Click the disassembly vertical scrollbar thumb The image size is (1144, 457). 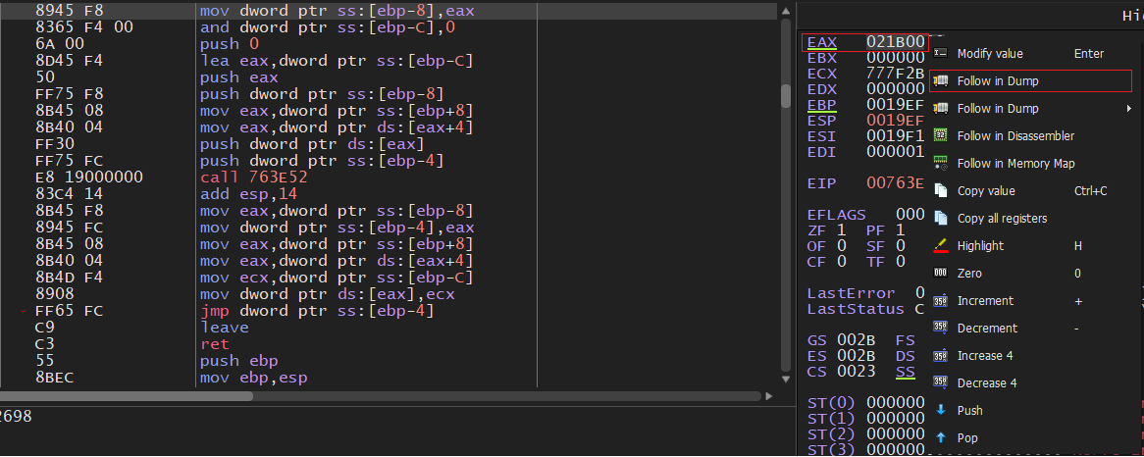point(786,95)
